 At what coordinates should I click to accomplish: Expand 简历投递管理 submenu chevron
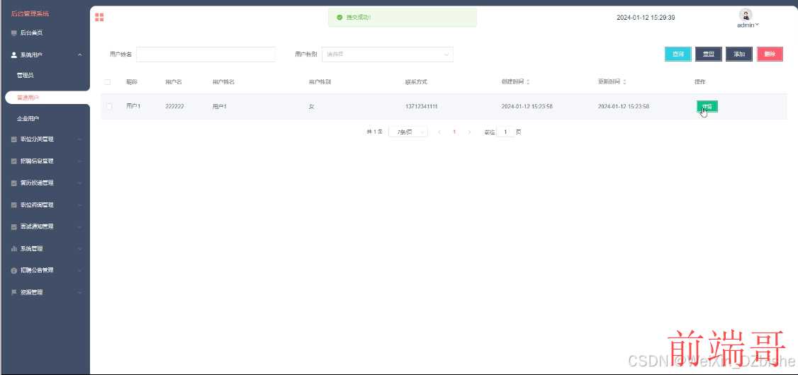pos(80,183)
